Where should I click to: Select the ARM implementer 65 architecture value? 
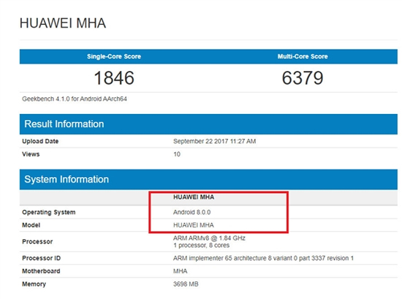click(x=263, y=258)
